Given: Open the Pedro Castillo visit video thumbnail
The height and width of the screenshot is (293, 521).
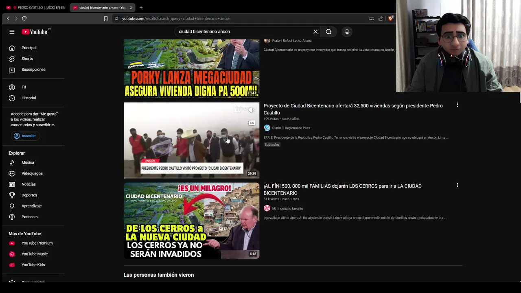Looking at the screenshot, I should pos(191,140).
